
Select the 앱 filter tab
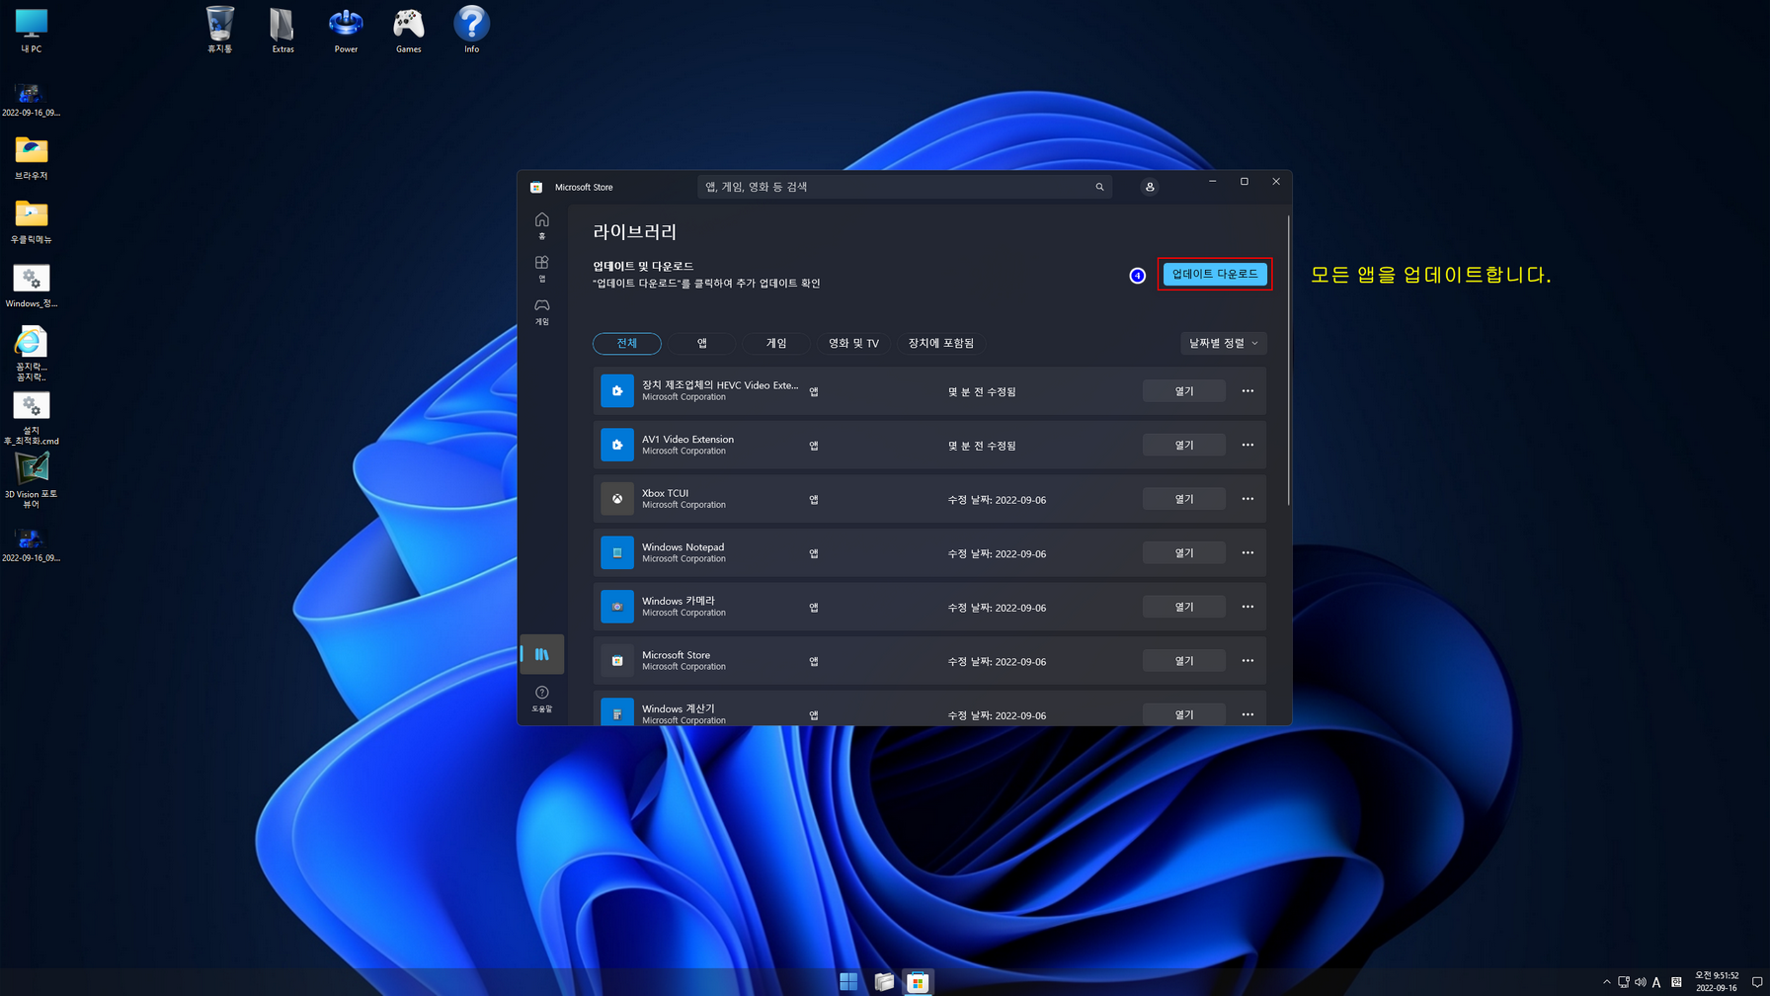pos(702,343)
